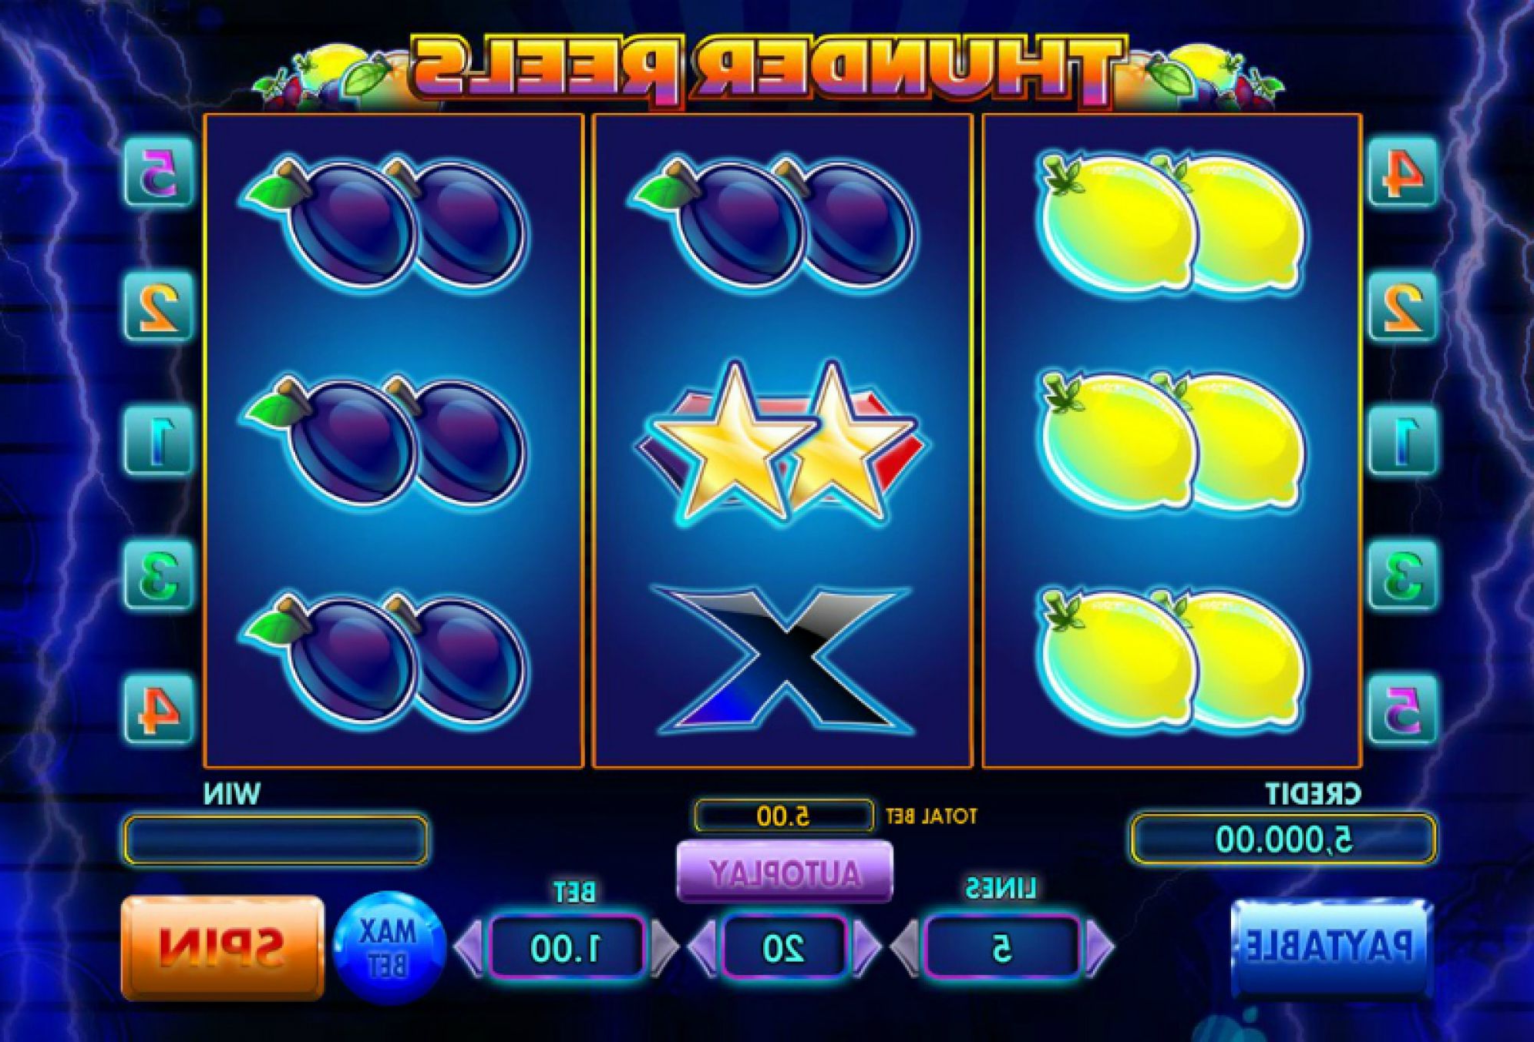Toggle the blue payline 1 marker beside the lemon reel
1534x1042 pixels.
click(1403, 441)
